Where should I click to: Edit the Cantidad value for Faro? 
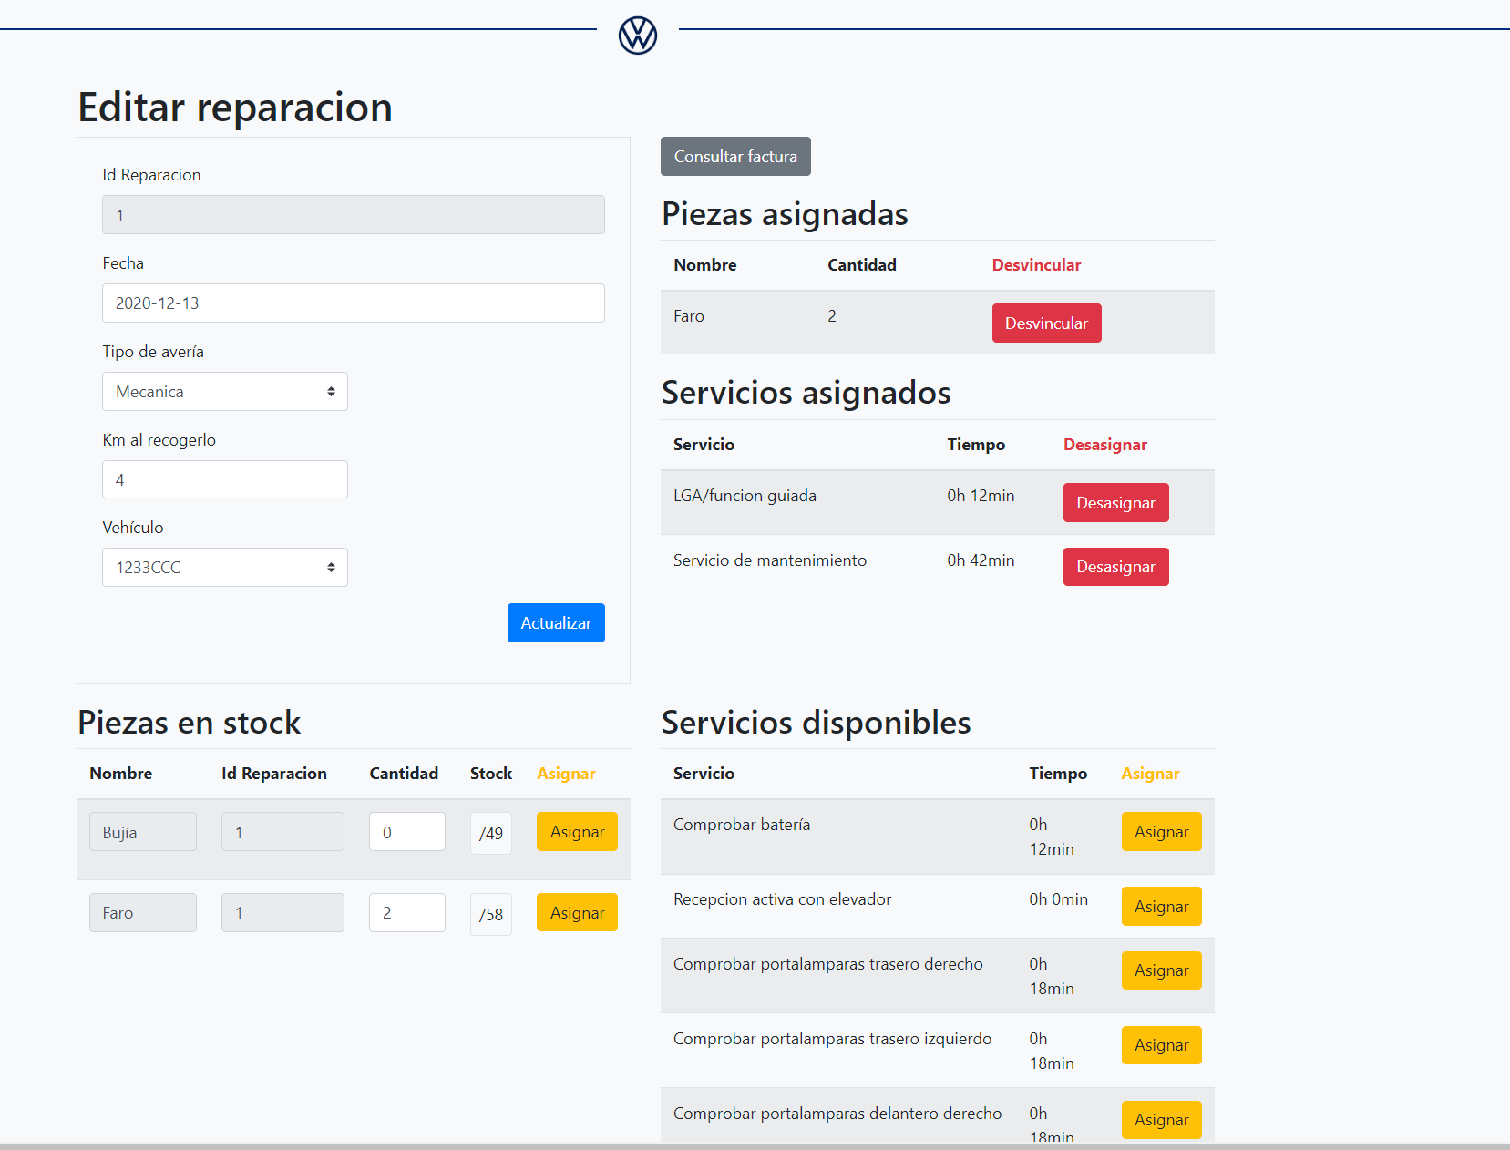pos(406,912)
